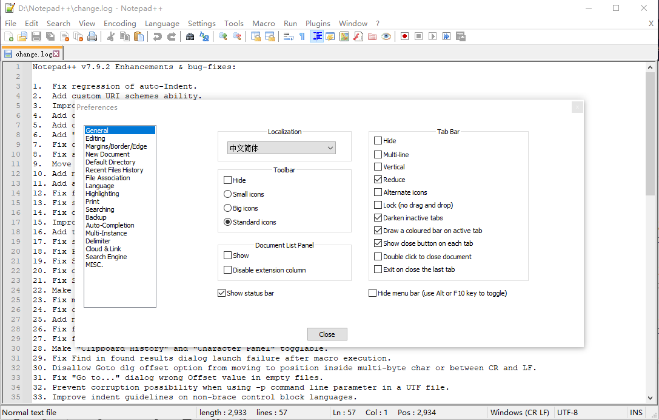
Task: Select Auto-Completion in Preferences list
Action: click(x=110, y=225)
